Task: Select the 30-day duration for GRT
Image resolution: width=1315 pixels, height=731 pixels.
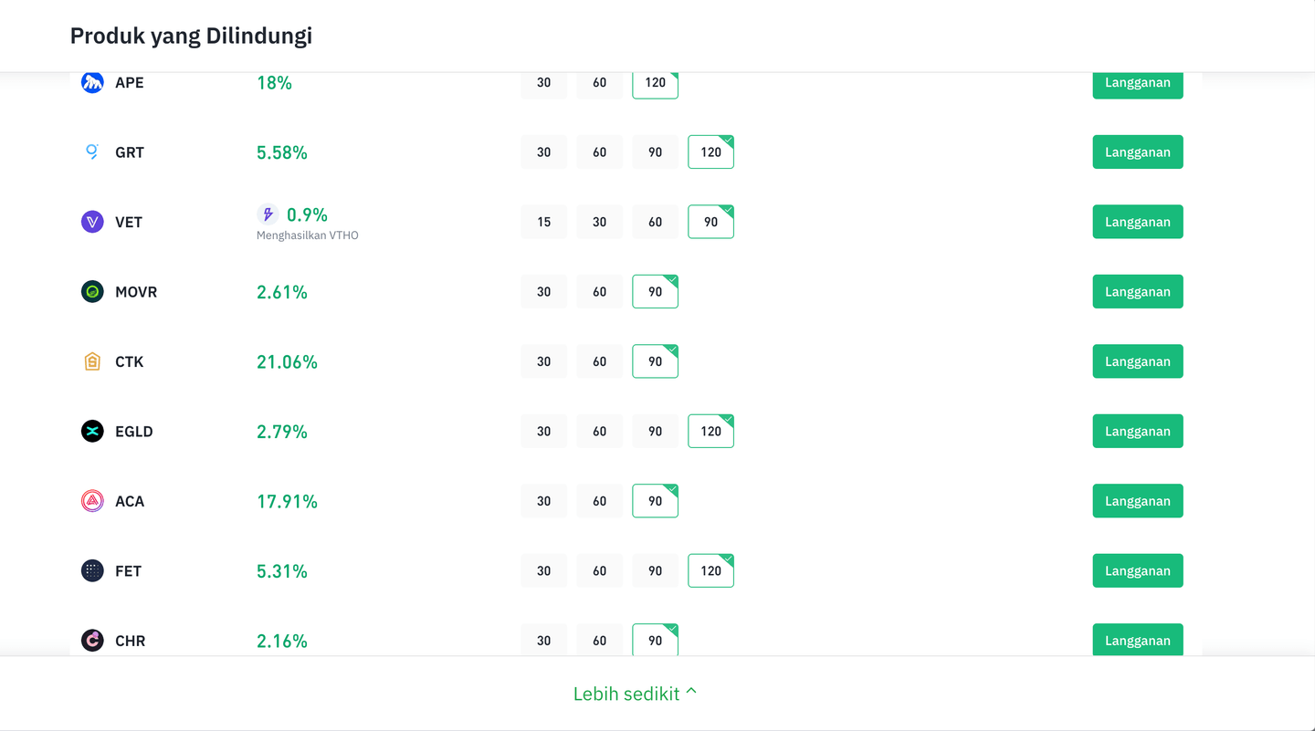Action: pos(543,151)
